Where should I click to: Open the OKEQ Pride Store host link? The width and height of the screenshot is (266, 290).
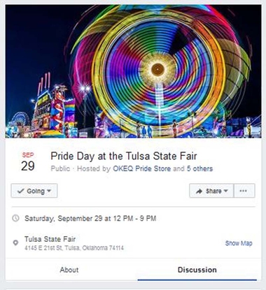[141, 168]
